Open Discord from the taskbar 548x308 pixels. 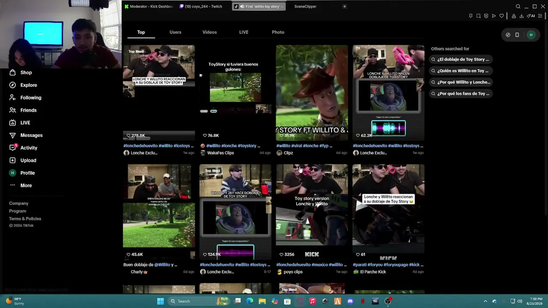tap(350, 301)
